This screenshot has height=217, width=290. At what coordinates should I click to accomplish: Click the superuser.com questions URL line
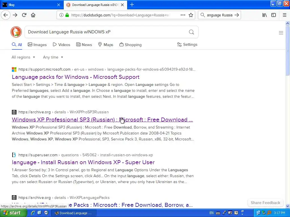tap(86, 155)
